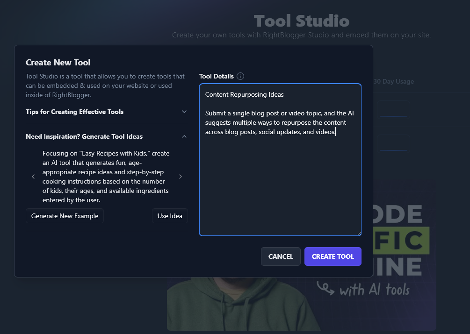Click the Easy Recipes with Kids idea text

106,176
